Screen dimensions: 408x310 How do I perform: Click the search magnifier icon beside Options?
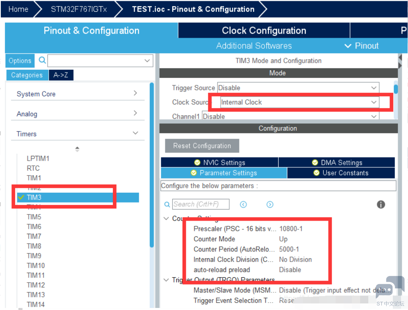click(42, 60)
